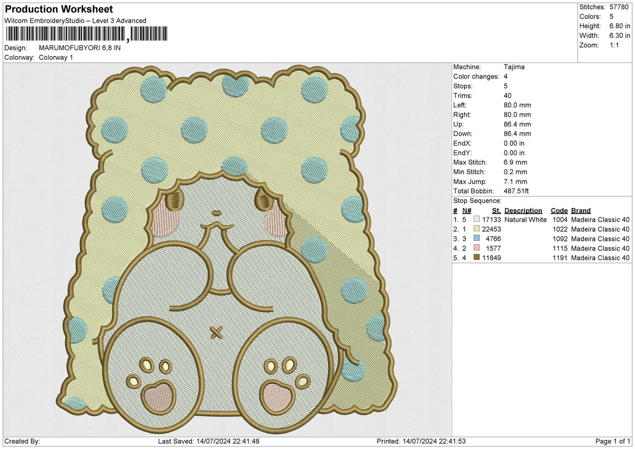Image resolution: width=635 pixels, height=449 pixels.
Task: Select the brown color swatch for code 1191
Action: coord(476,258)
